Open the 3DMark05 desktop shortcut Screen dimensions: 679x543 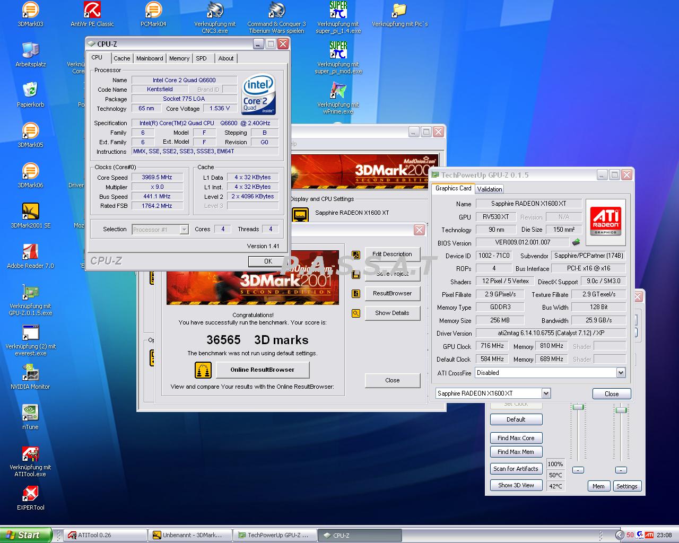(30, 135)
